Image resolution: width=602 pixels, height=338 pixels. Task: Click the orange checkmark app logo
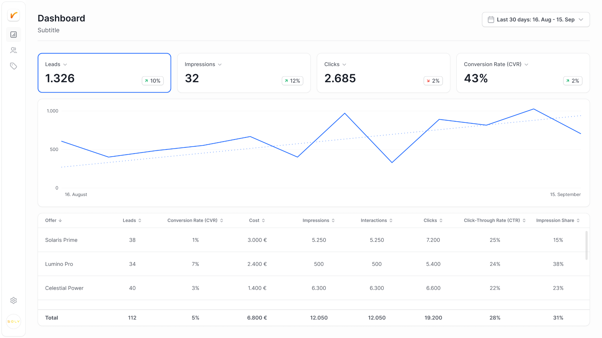coord(14,15)
